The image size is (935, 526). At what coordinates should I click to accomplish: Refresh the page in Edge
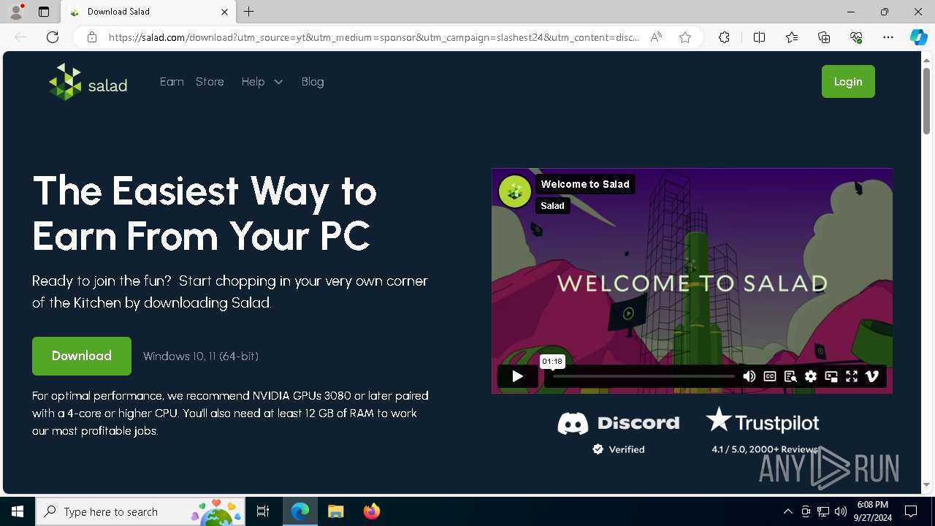tap(53, 37)
